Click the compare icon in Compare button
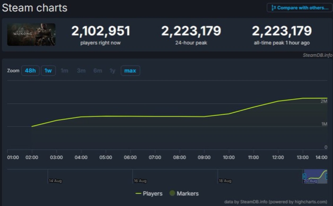The image size is (333, 206). (273, 8)
